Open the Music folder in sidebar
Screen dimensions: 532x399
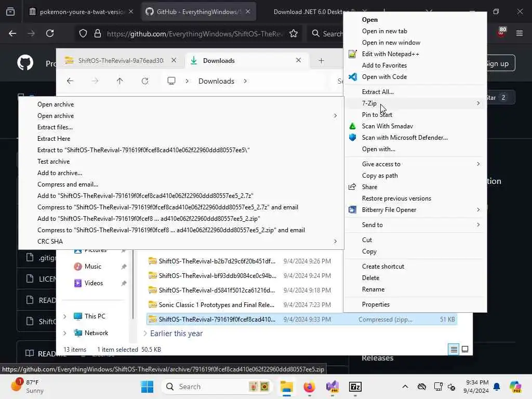[92, 267]
